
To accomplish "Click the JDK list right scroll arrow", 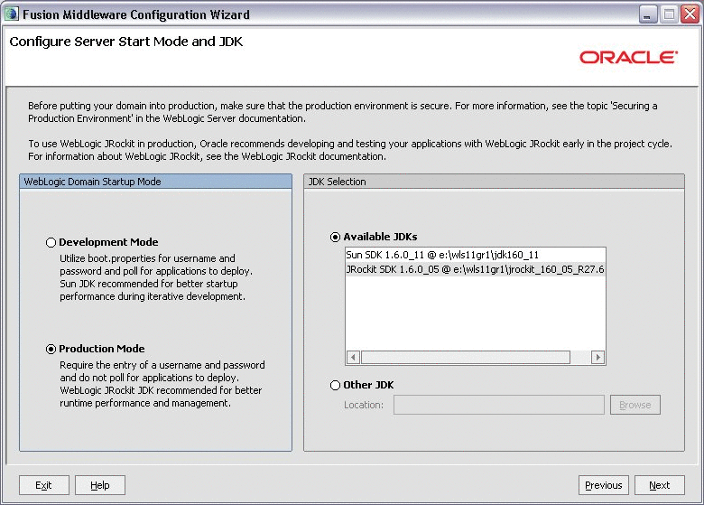I will (597, 357).
